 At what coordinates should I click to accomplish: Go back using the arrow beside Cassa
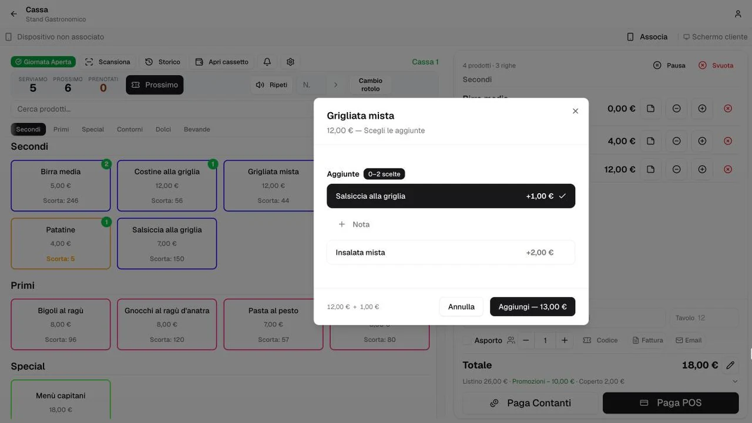14,14
